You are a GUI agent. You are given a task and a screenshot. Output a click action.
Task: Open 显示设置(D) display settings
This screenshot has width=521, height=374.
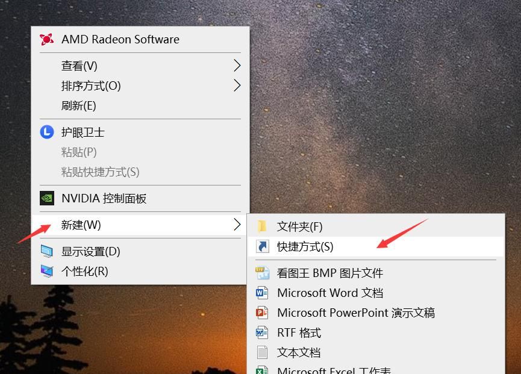tap(140, 251)
